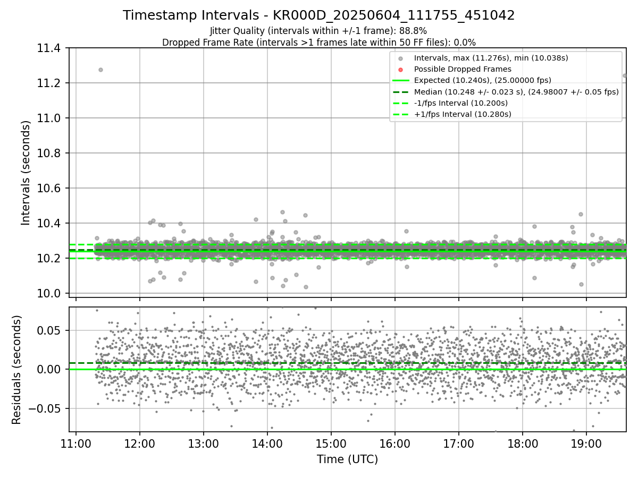Click the legend entry 'Intervals, max (11.276s), min (10.038s)'

pos(491,58)
